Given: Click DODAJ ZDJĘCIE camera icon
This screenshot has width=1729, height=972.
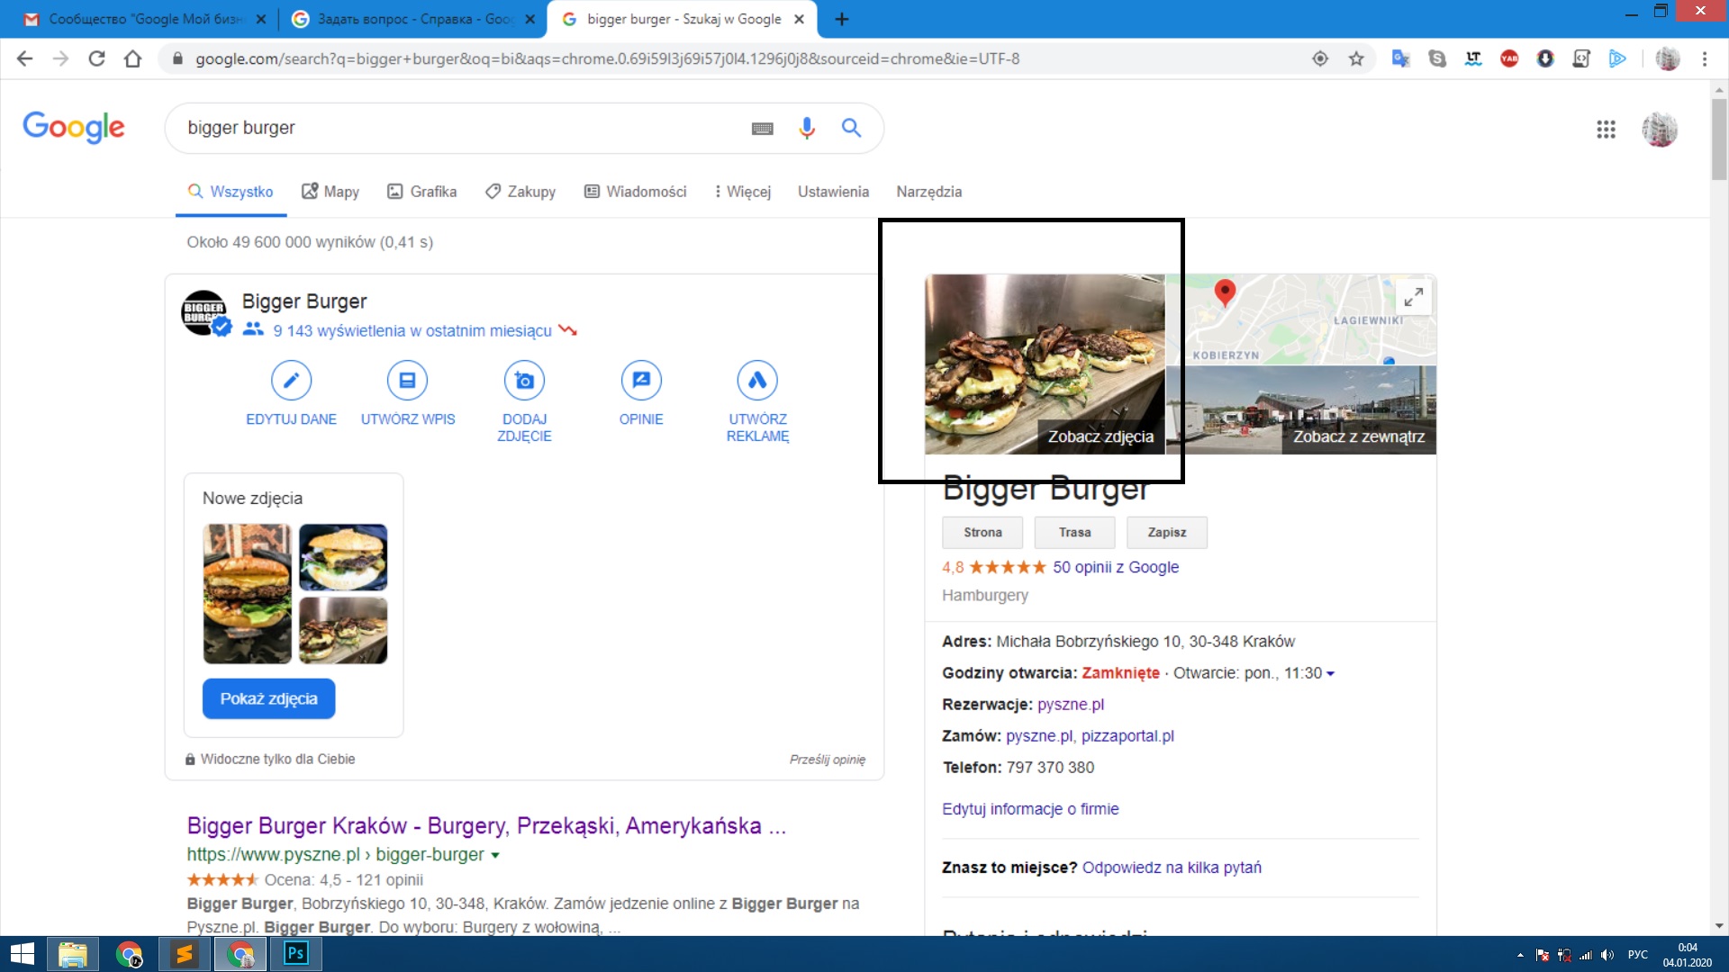Looking at the screenshot, I should click(x=524, y=381).
